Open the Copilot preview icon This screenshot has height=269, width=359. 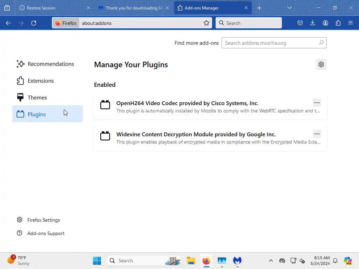[347, 261]
